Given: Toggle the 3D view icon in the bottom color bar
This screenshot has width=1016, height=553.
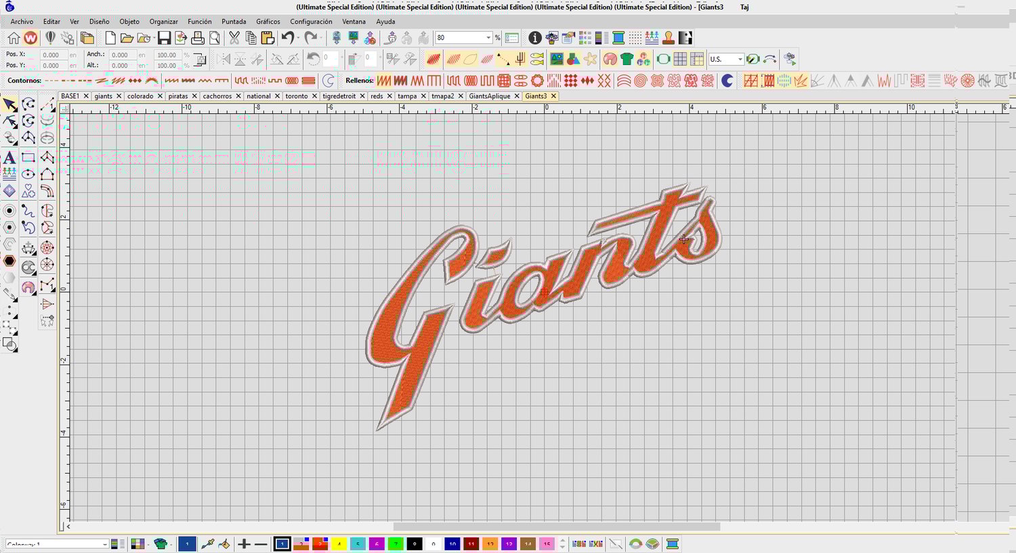Looking at the screenshot, I should [x=652, y=544].
